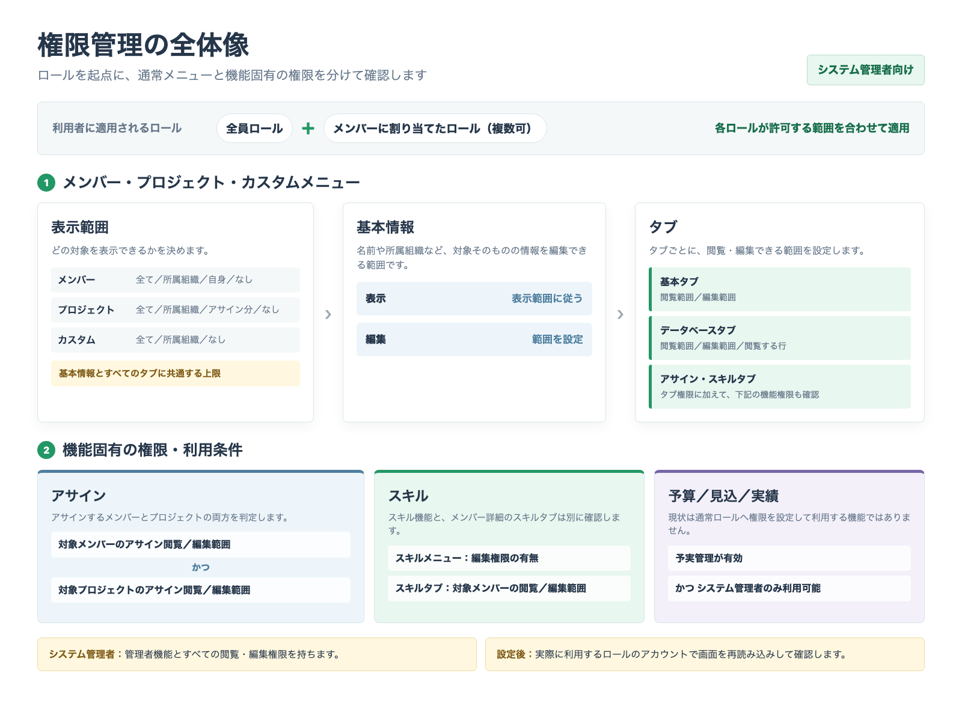
Task: Click the スキル card heading
Action: pos(408,496)
